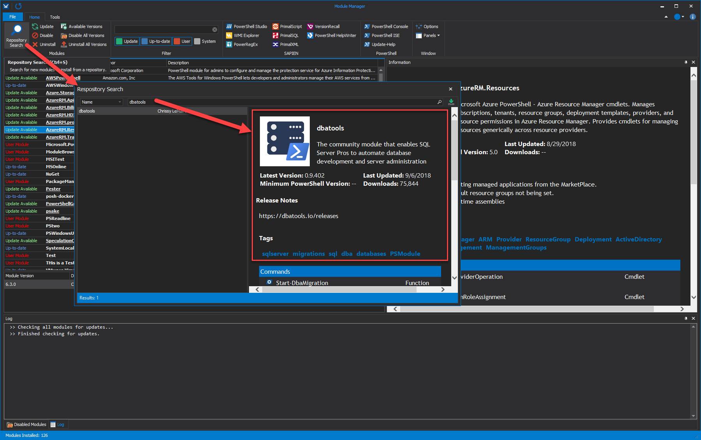The height and width of the screenshot is (440, 701).
Task: Click the refresh icon in title bar
Action: pyautogui.click(x=18, y=6)
